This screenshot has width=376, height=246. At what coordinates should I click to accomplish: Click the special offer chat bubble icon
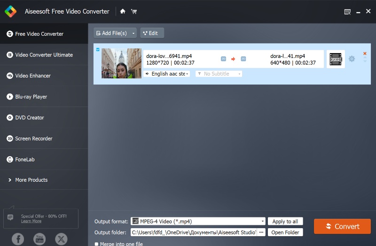[10, 217]
